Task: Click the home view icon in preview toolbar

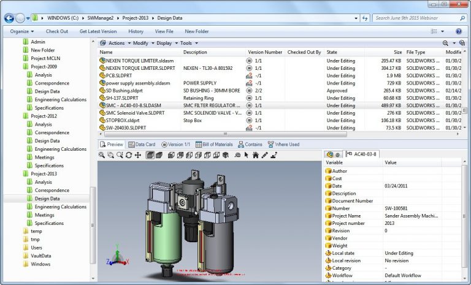Action: click(255, 155)
